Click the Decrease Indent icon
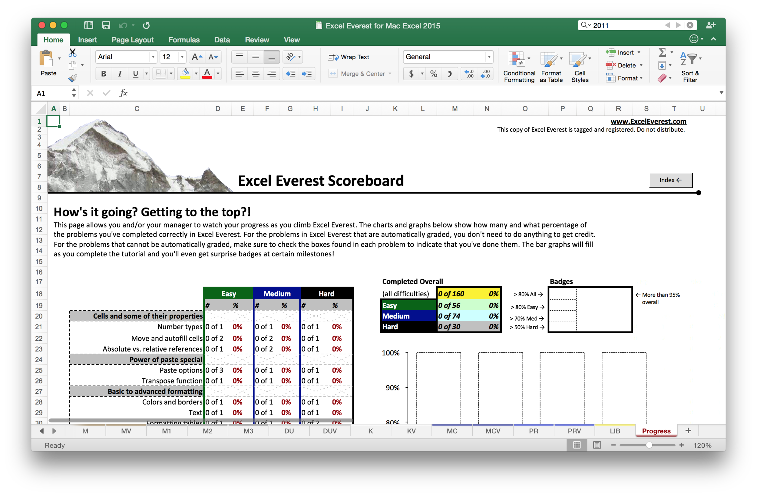This screenshot has width=757, height=496. [x=291, y=74]
